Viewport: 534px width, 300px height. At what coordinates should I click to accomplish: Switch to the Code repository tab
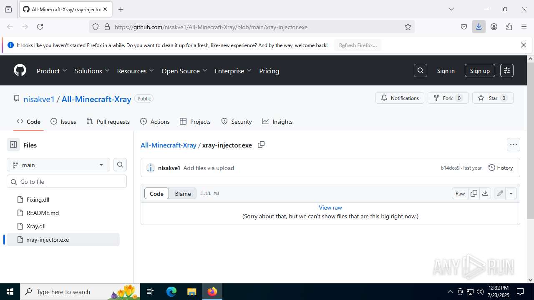[28, 122]
